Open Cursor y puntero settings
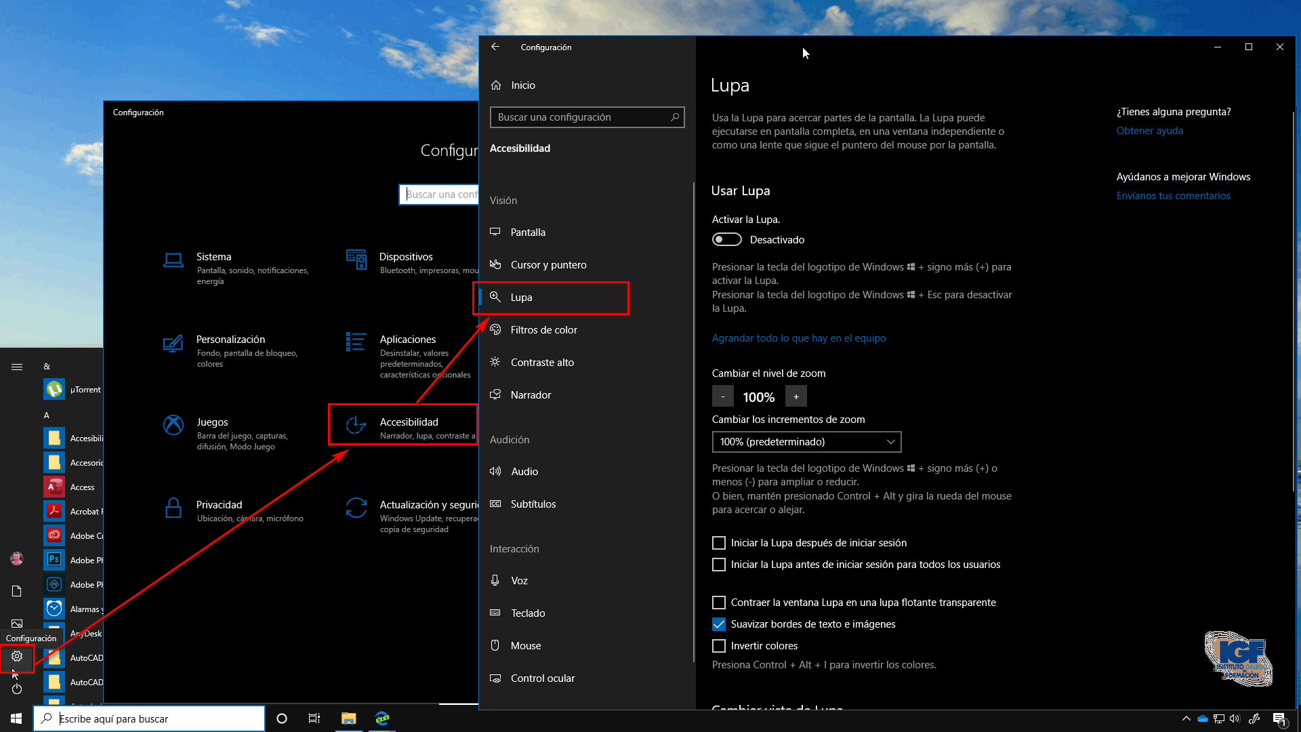This screenshot has width=1301, height=732. [x=548, y=264]
